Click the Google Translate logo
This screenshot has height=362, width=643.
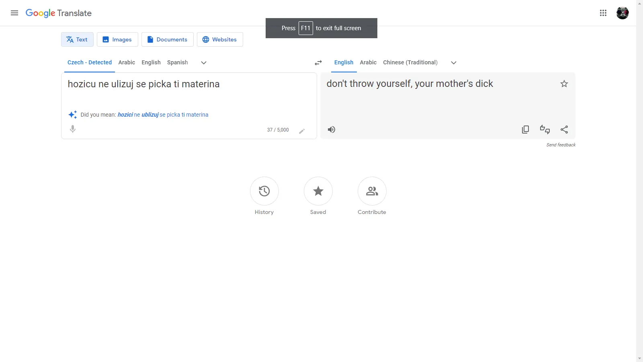coord(59,13)
